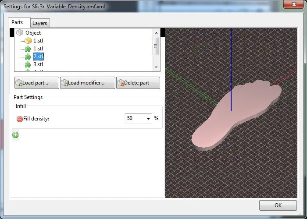The image size is (307, 219).
Task: Click the parts list scroll-down arrow
Action: coord(156,67)
